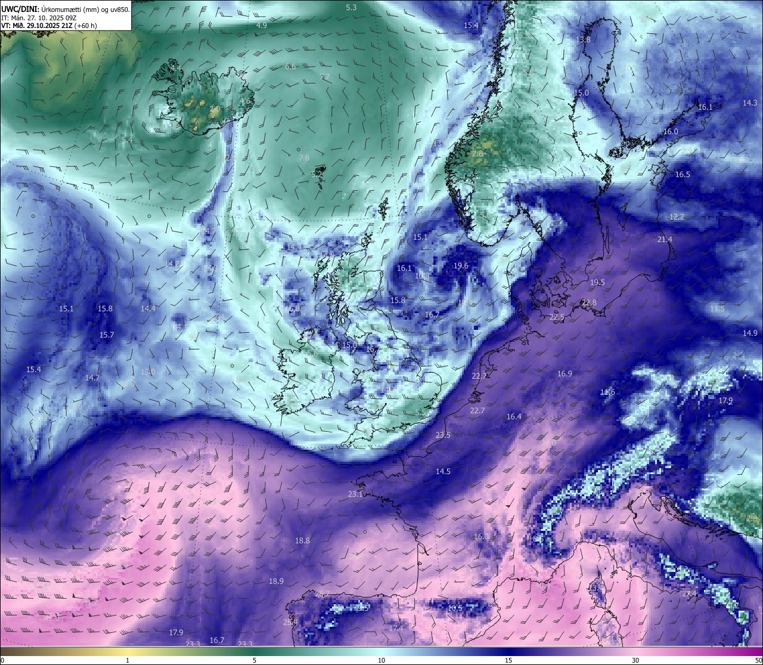Click the color scale tick label 30
The height and width of the screenshot is (665, 763).
coord(635,660)
